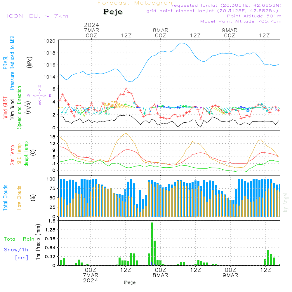Click the 'PRMSL' axis label
The width and height of the screenshot is (292, 292).
click(x=5, y=62)
